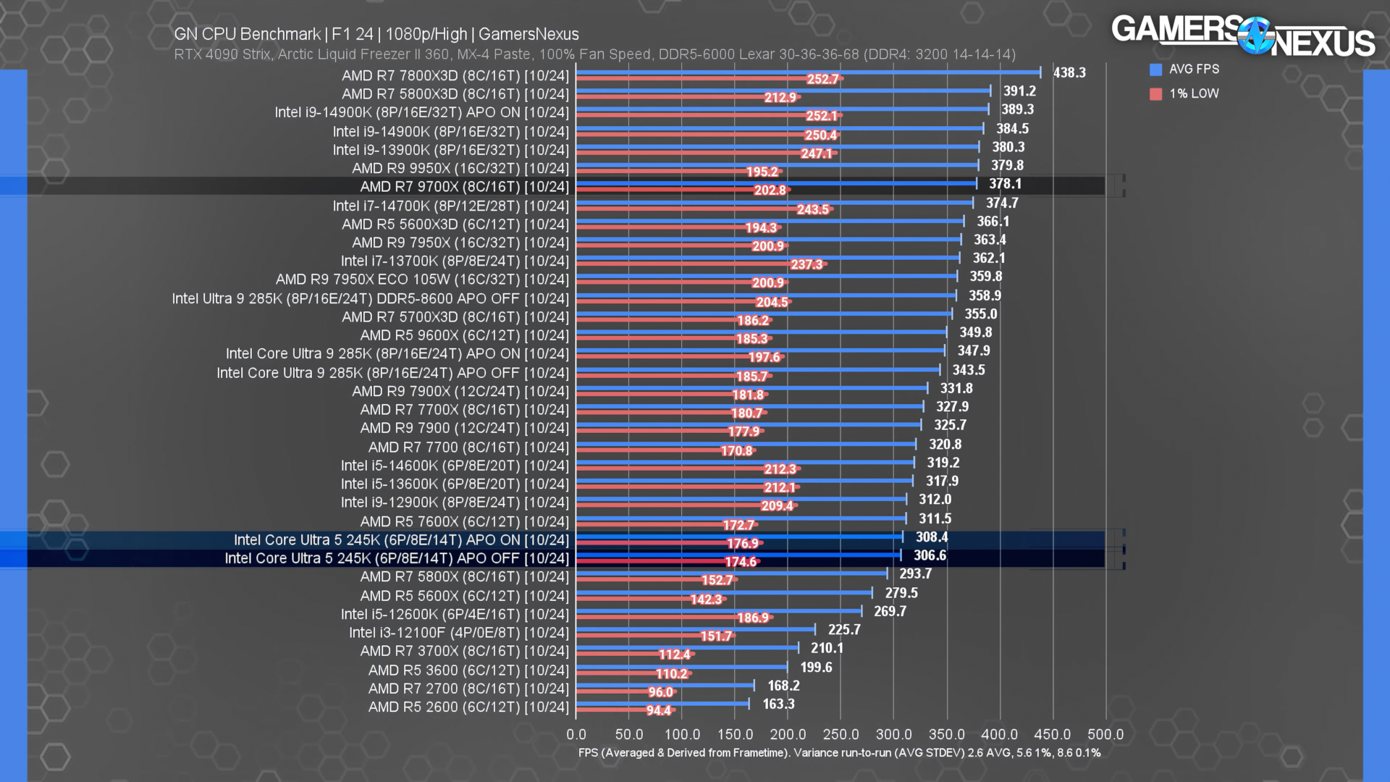Image resolution: width=1390 pixels, height=782 pixels.
Task: Click the 250.0 x-axis tick label
Action: (x=841, y=734)
